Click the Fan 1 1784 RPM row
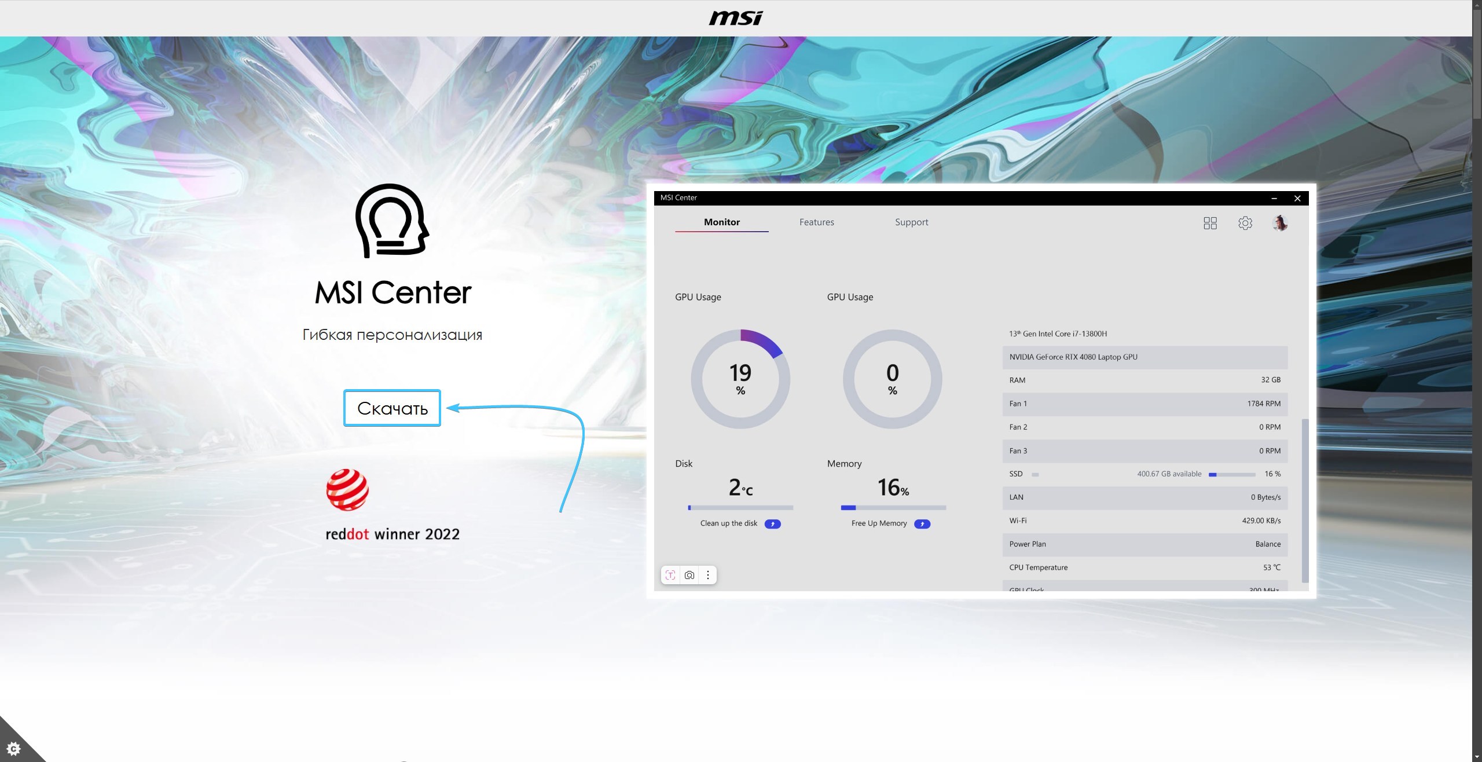1482x762 pixels. coord(1144,404)
